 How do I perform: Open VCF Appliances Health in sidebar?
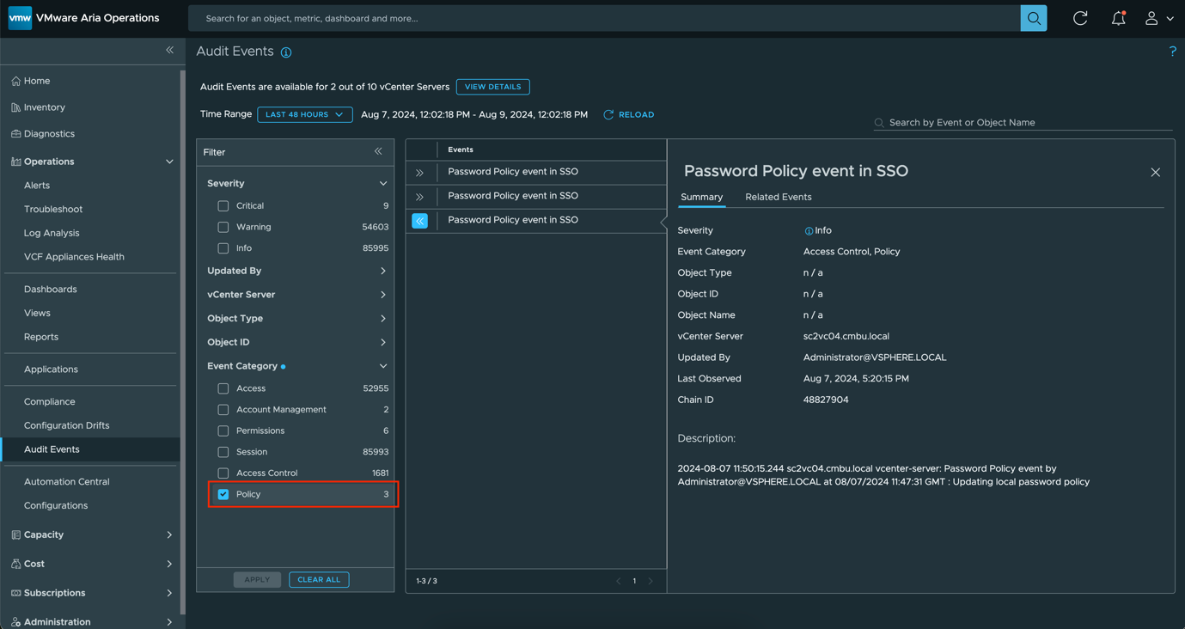pyautogui.click(x=74, y=257)
